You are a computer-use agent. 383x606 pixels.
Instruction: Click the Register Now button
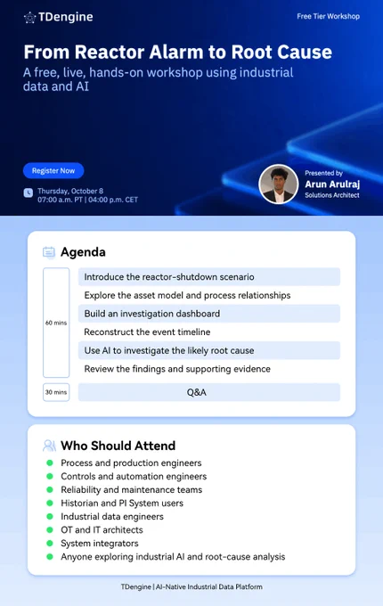coord(53,171)
